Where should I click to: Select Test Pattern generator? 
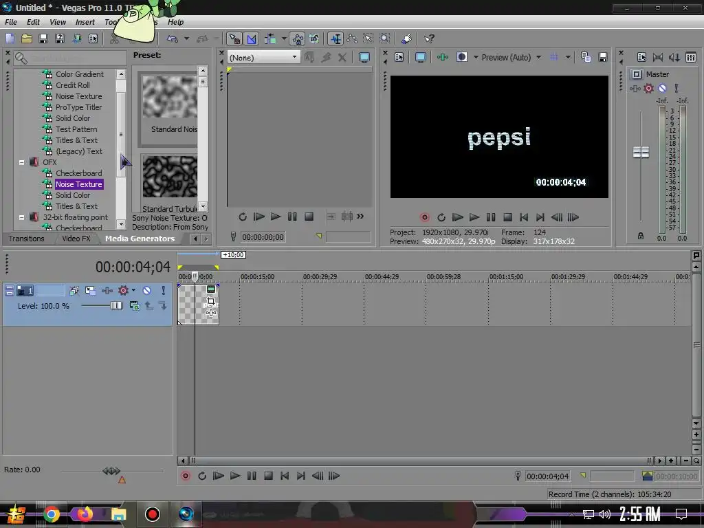tap(76, 129)
